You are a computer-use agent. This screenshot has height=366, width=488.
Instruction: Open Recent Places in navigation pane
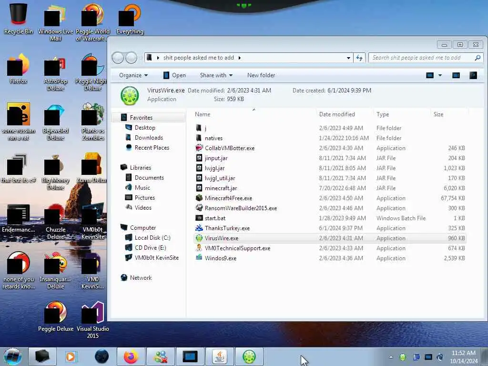pyautogui.click(x=152, y=148)
